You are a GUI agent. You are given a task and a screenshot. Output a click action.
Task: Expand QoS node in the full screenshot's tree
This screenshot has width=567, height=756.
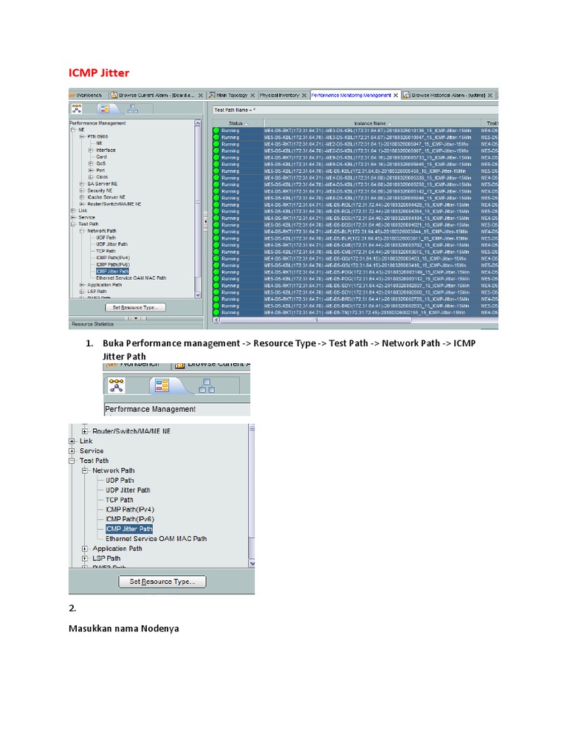[x=91, y=163]
